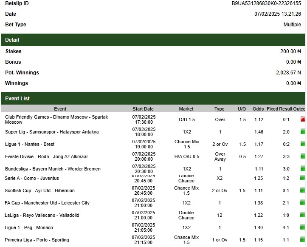Click the green outcome icon for Manchester Utd row
Image resolution: width=307 pixels, height=247 pixels.
pyautogui.click(x=302, y=202)
